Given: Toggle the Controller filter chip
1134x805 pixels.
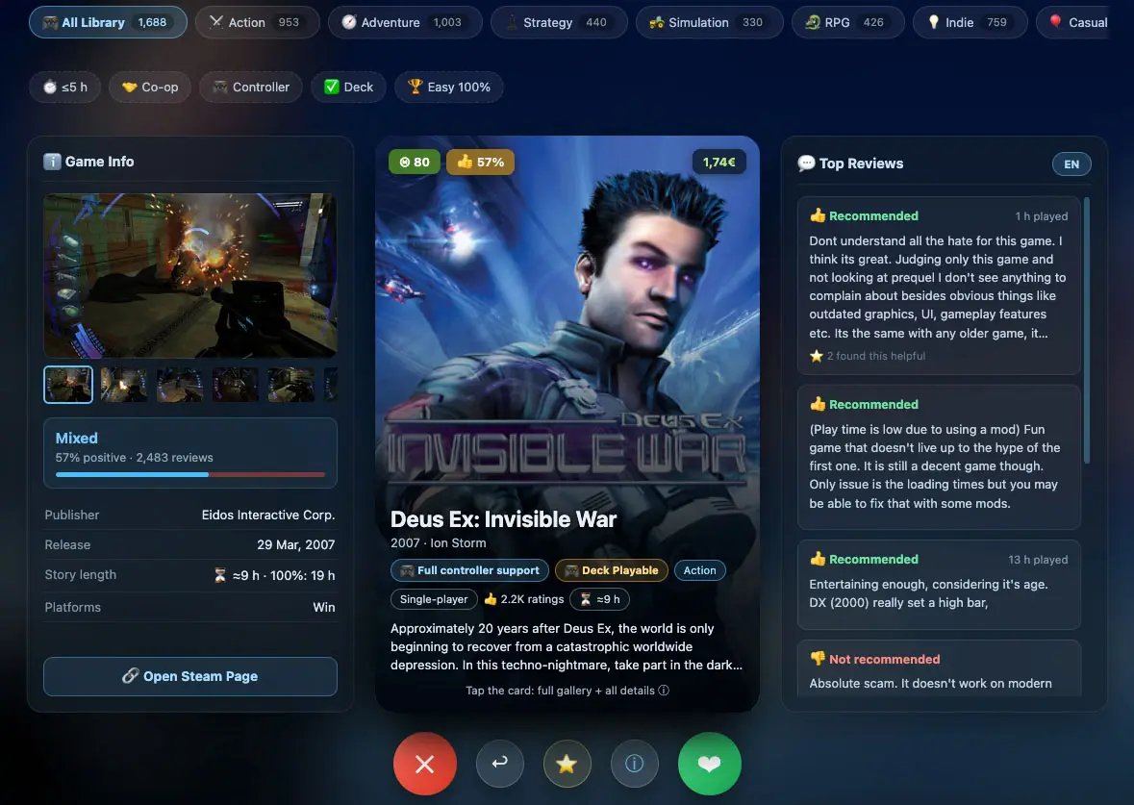Looking at the screenshot, I should 251,87.
